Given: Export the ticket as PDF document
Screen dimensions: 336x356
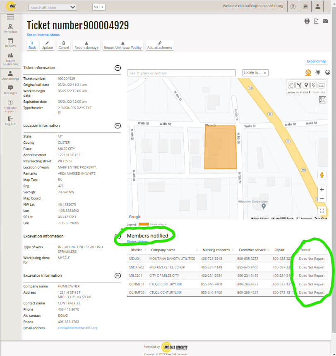Looking at the screenshot, I should point(316,21).
